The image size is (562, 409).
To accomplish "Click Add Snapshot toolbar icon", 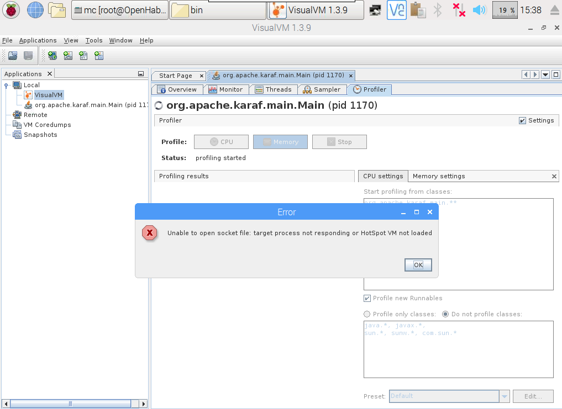I will pos(98,56).
